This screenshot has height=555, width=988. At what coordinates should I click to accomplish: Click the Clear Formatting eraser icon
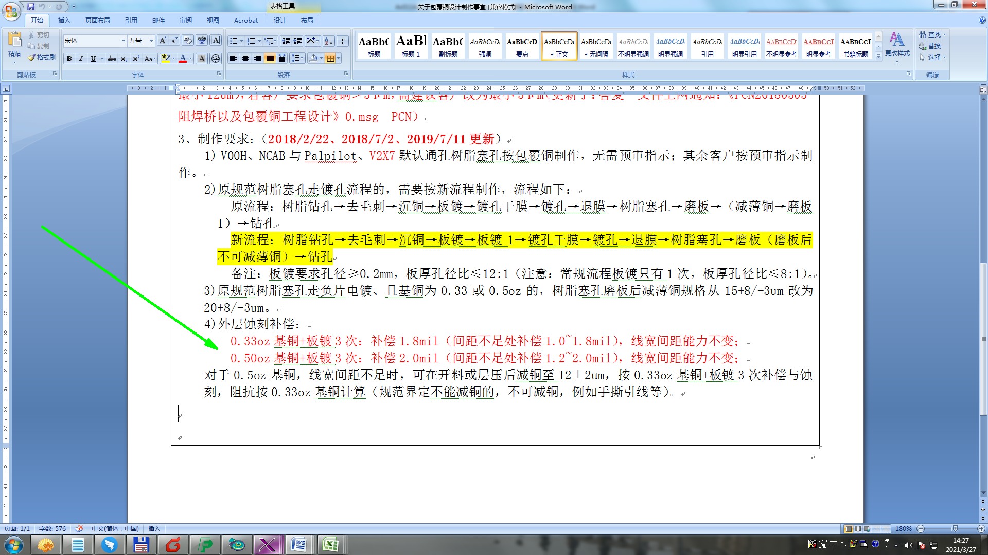pyautogui.click(x=188, y=41)
